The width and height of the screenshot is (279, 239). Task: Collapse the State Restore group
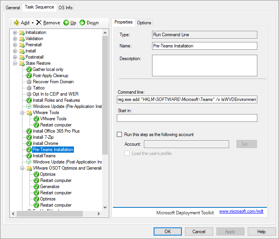pos(15,63)
